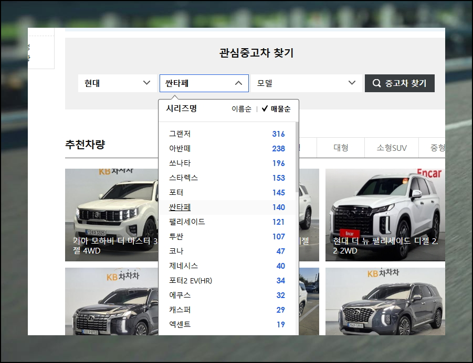Open the 모델 dropdown
Screen dimensions: 473x363
[x=306, y=83]
